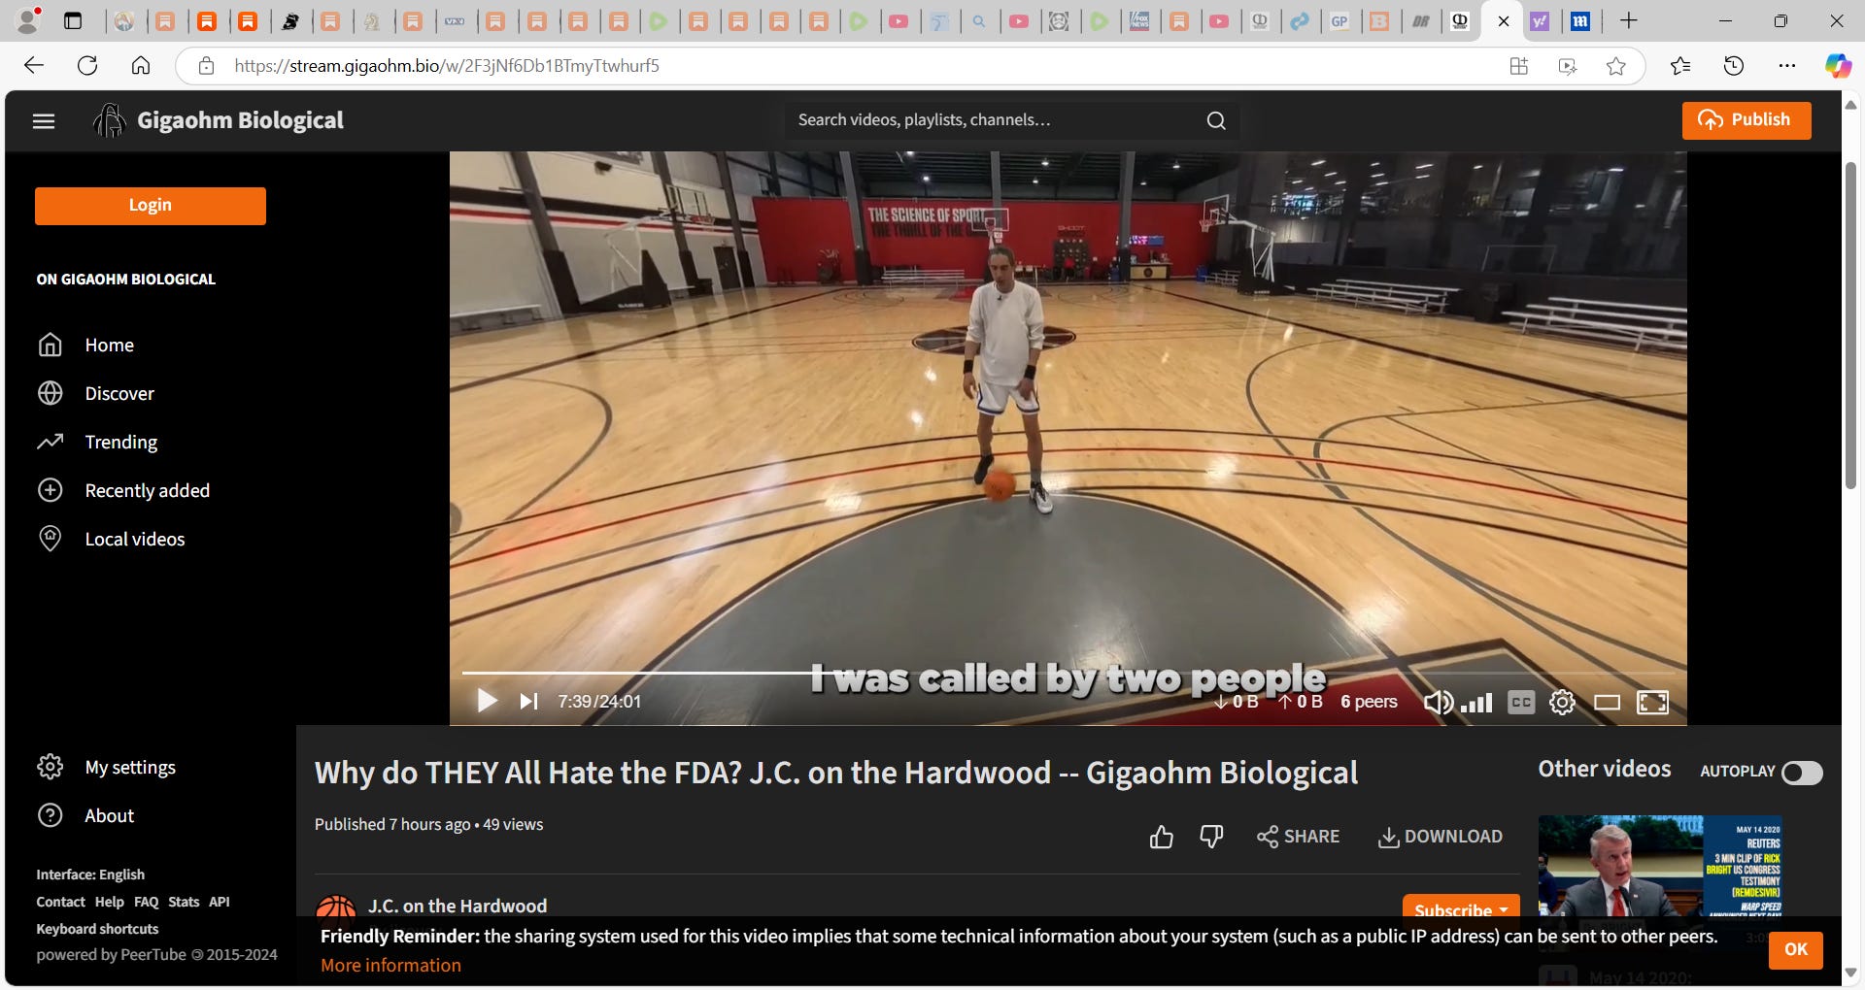Click the API footer link
The width and height of the screenshot is (1865, 990).
220,902
